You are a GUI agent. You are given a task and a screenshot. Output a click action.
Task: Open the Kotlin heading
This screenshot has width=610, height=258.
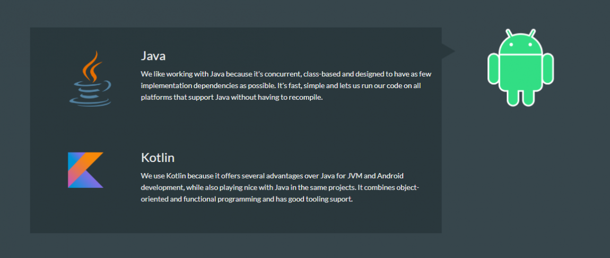coord(158,158)
